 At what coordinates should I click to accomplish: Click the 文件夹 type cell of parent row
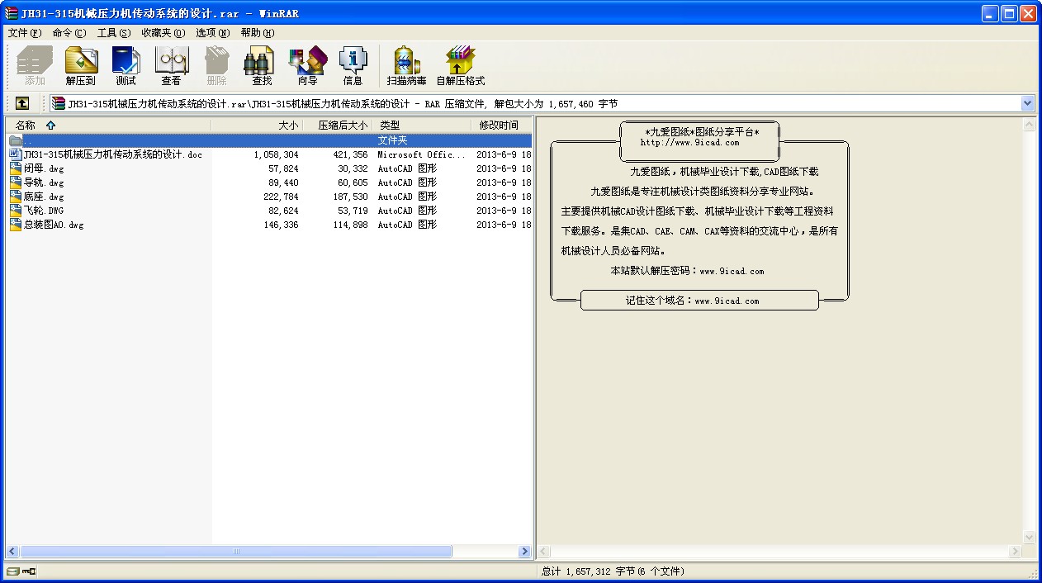[393, 140]
